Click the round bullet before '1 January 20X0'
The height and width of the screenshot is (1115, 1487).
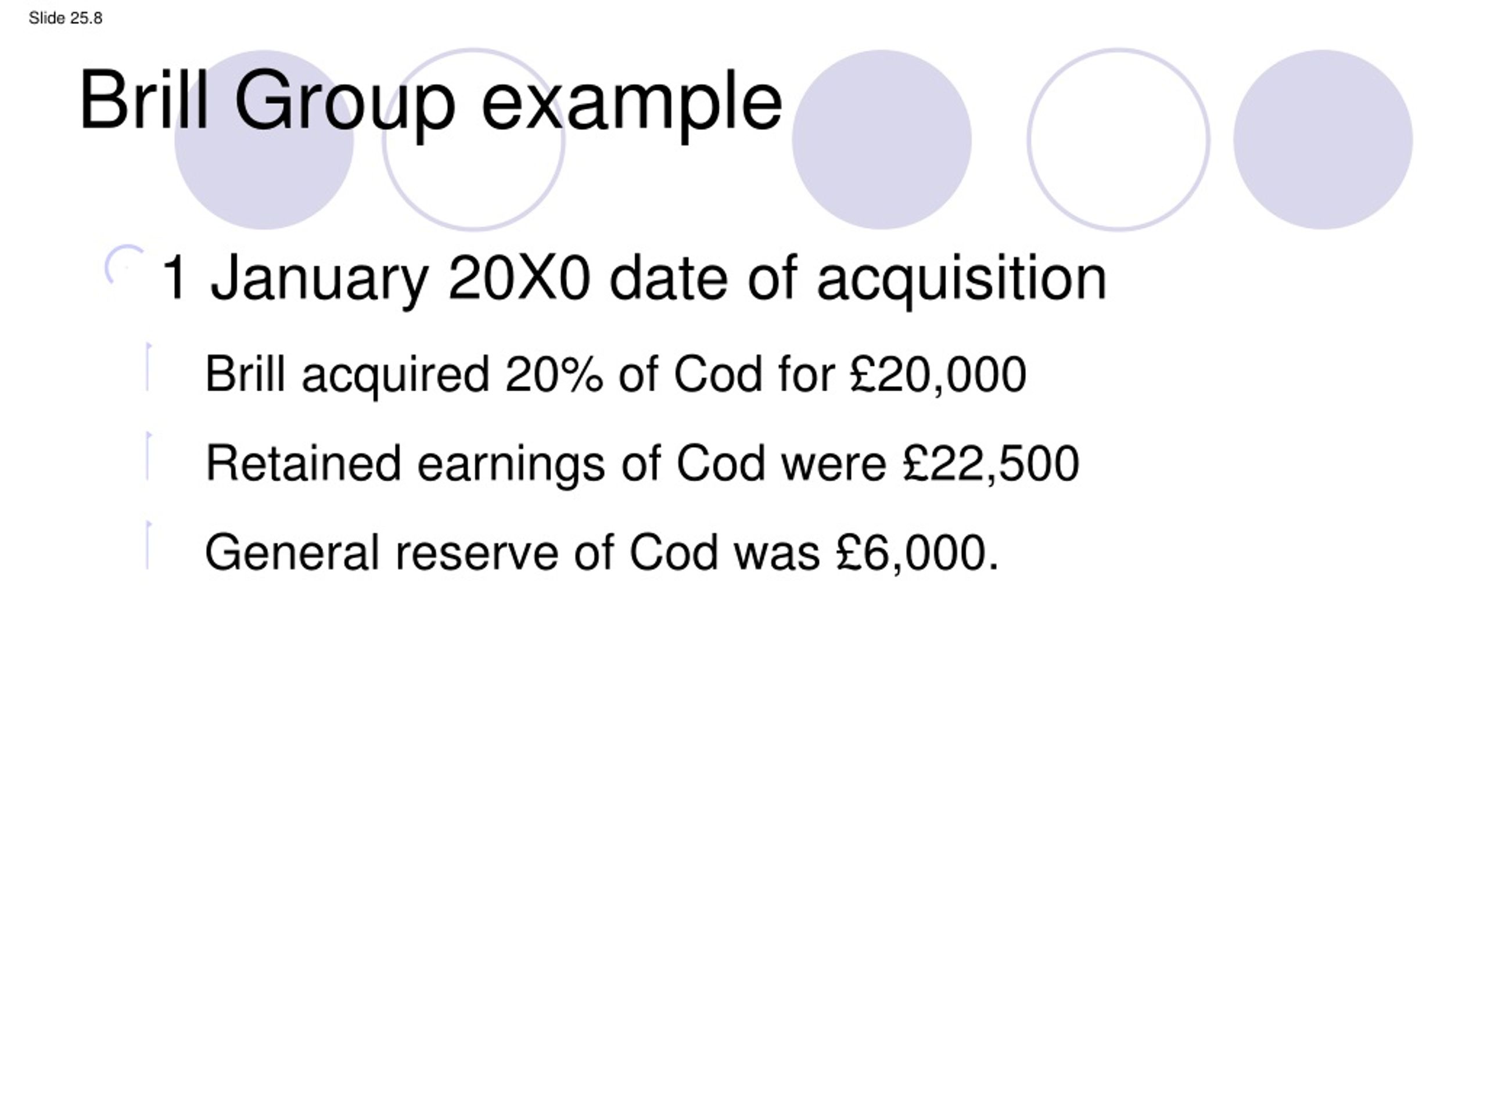(x=124, y=265)
